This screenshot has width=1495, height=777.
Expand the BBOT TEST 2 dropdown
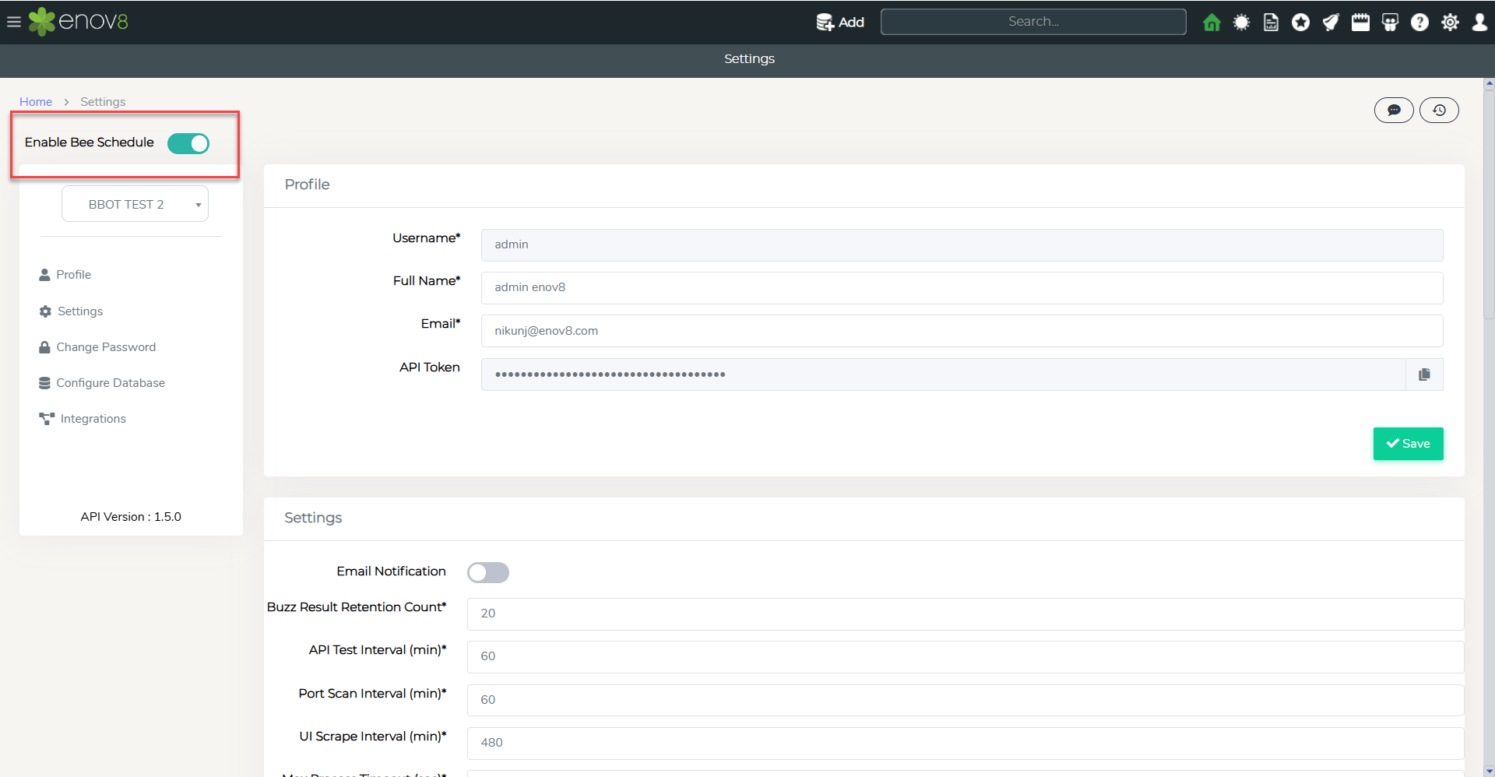point(135,204)
